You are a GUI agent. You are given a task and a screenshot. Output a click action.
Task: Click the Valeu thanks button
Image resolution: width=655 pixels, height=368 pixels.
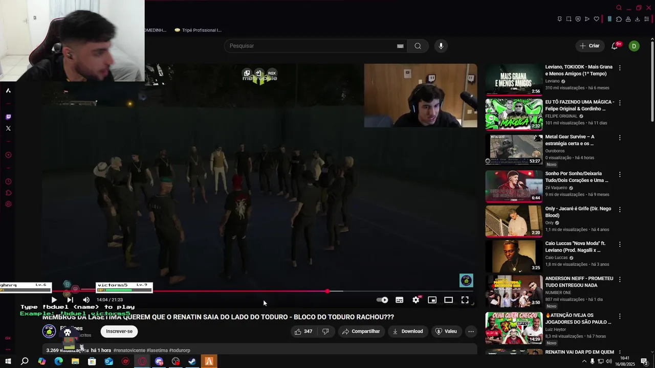(x=446, y=331)
